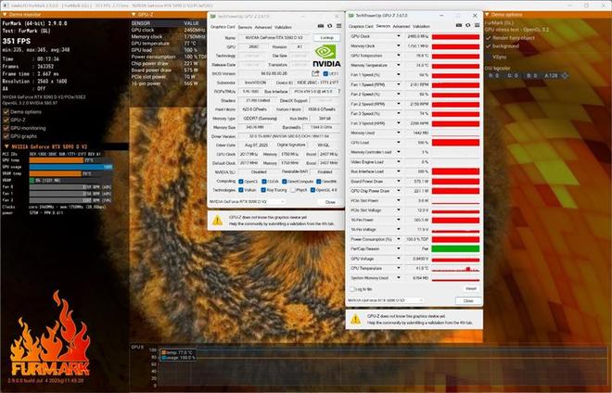This screenshot has height=393, width=612.
Task: Open the Board Power Draw sensor dropdown
Action: [399, 181]
